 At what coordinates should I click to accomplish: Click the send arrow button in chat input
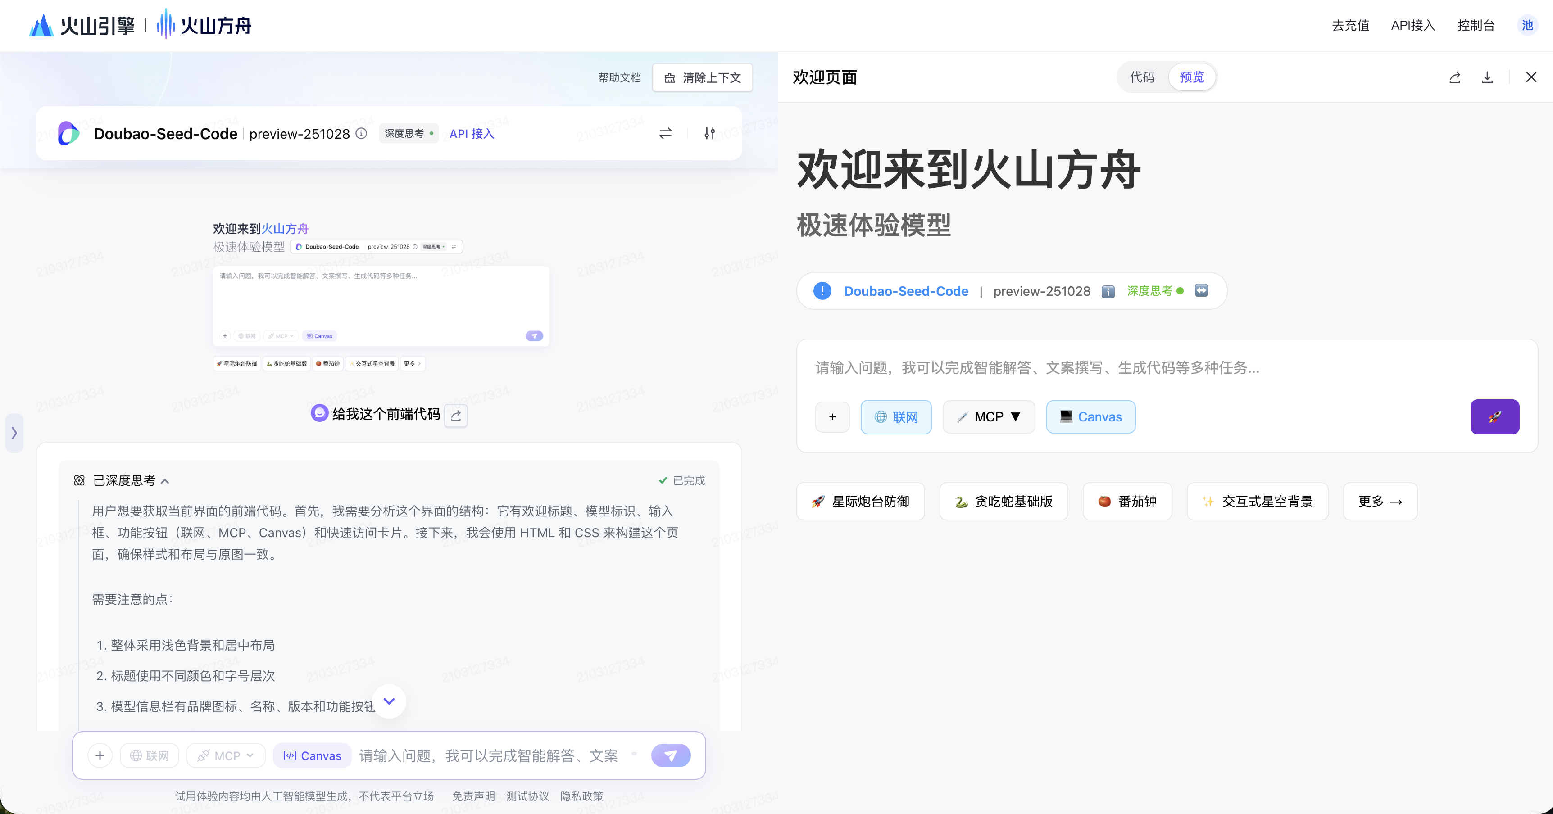pyautogui.click(x=670, y=755)
